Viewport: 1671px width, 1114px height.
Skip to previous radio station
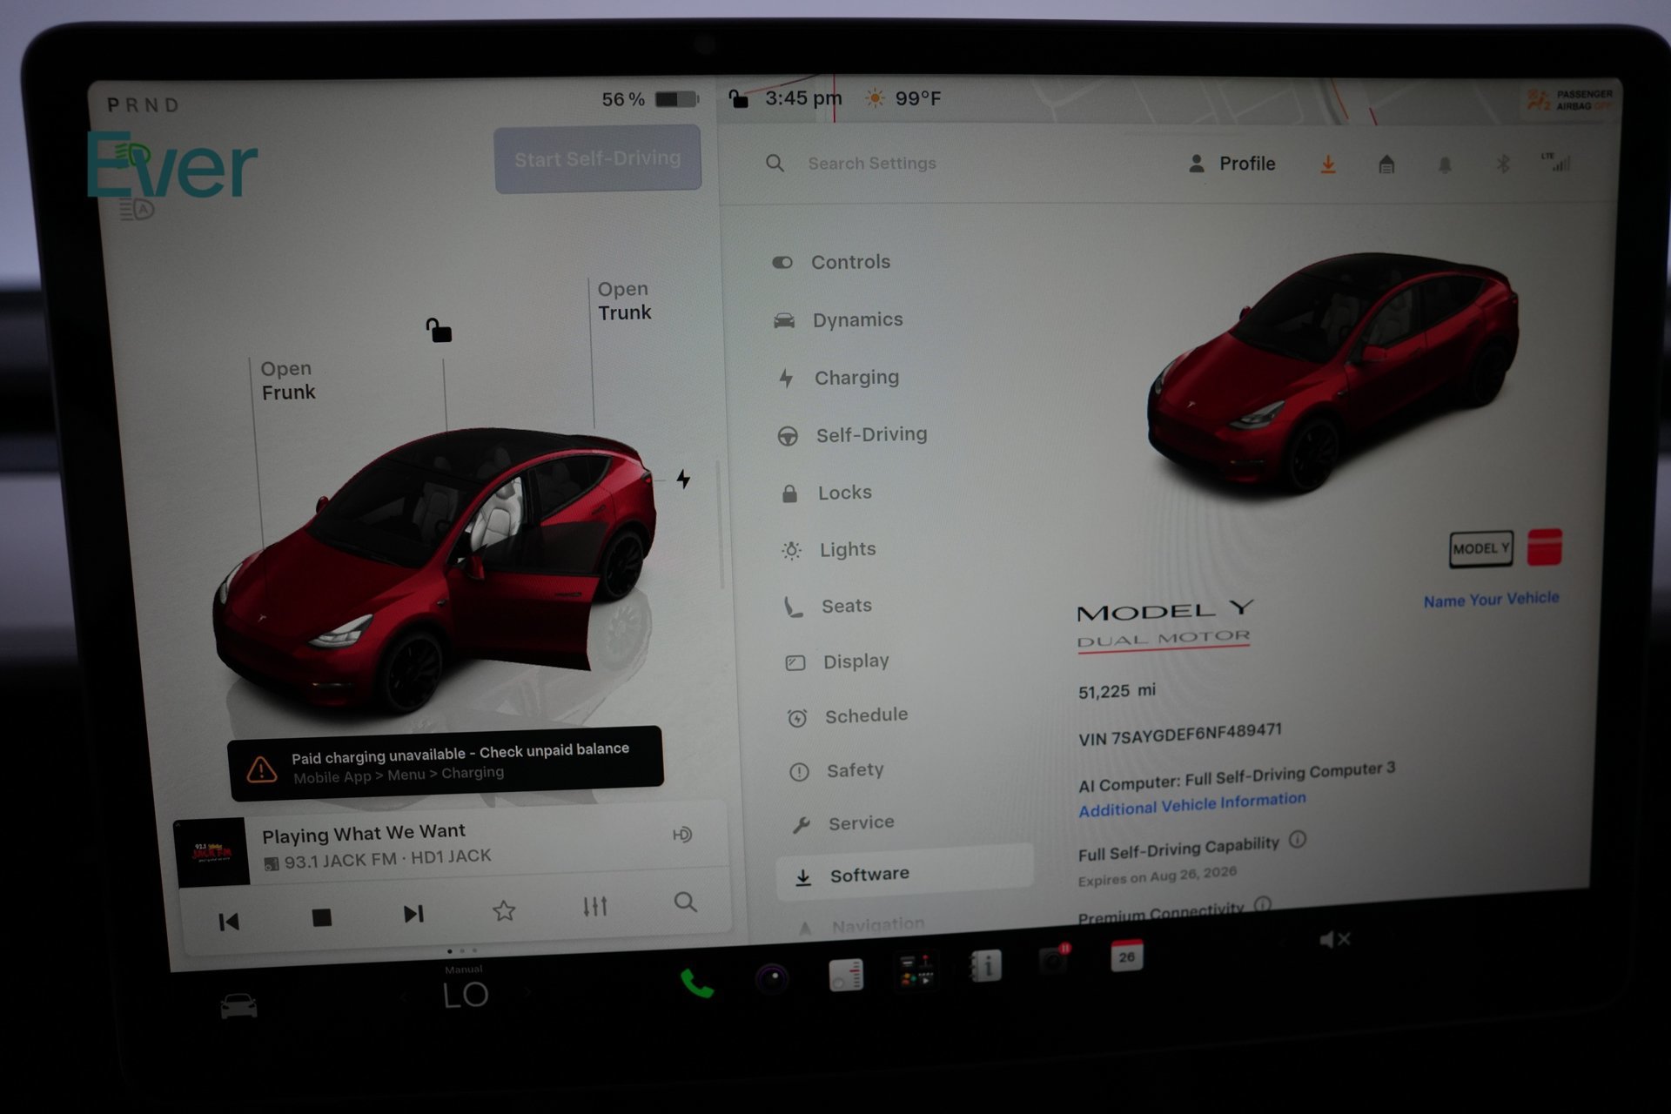click(229, 922)
